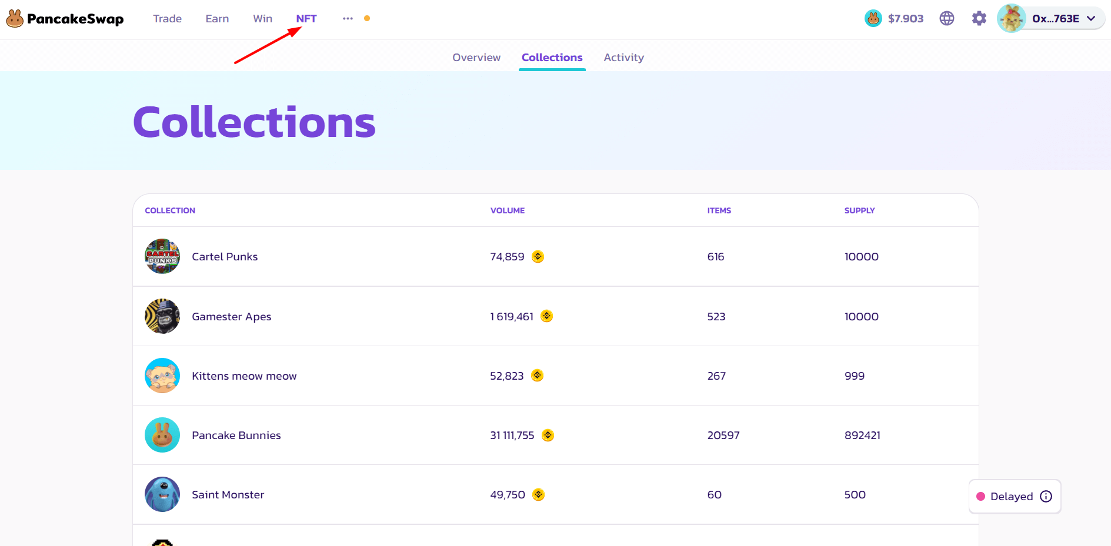This screenshot has height=546, width=1111.
Task: Click BNB icon beside Pancake Bunnies volume
Action: (548, 435)
